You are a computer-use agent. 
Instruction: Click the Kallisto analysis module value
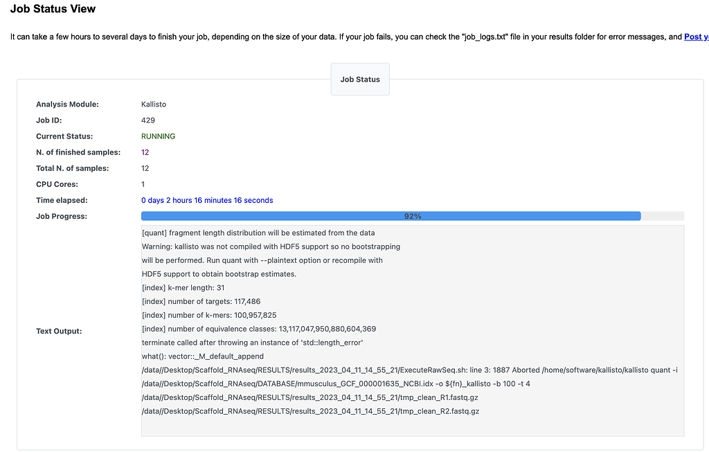[x=154, y=104]
